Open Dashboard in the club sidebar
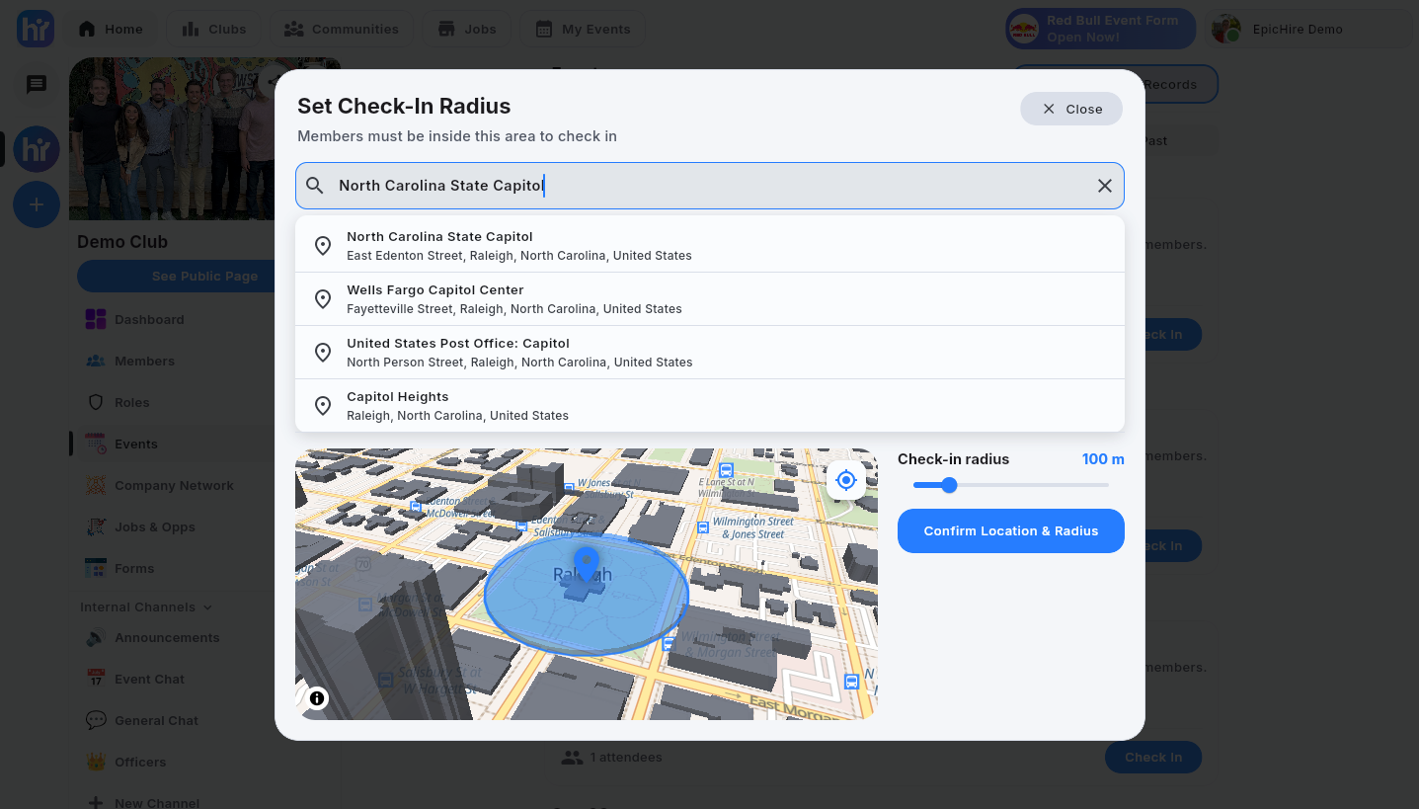This screenshot has height=809, width=1419. (149, 319)
